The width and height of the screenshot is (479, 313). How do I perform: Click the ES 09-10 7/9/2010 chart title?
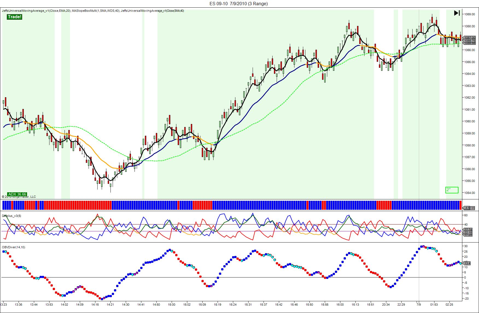point(239,4)
